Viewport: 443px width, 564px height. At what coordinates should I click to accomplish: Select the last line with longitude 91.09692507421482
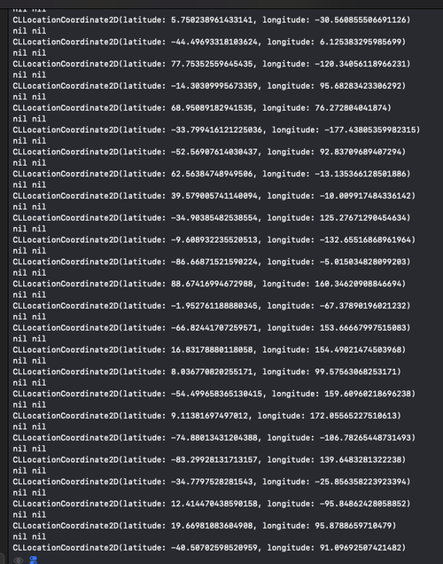(x=209, y=547)
